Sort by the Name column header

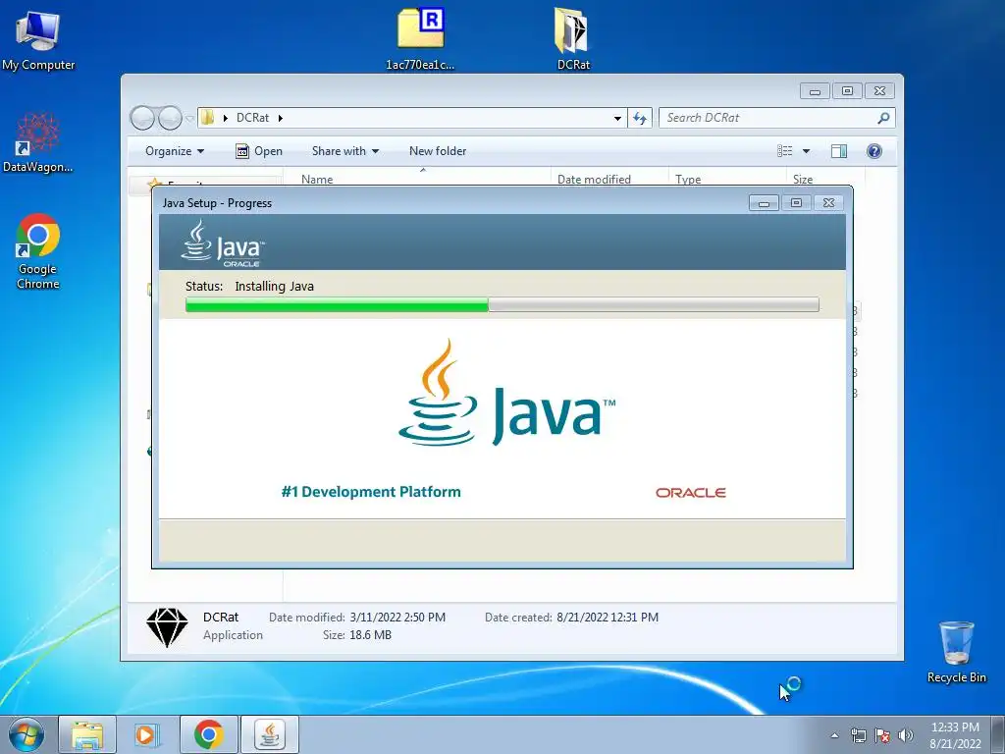tap(416, 179)
